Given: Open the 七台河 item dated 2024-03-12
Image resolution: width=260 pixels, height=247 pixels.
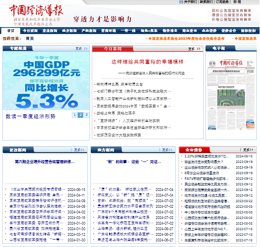Looking at the screenshot, I should point(37,234).
